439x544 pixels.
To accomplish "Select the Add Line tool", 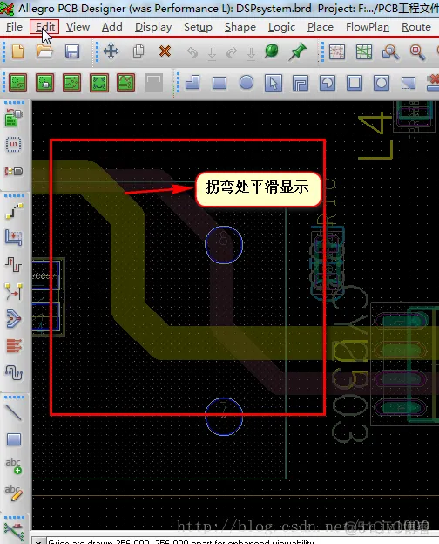I will [14, 412].
